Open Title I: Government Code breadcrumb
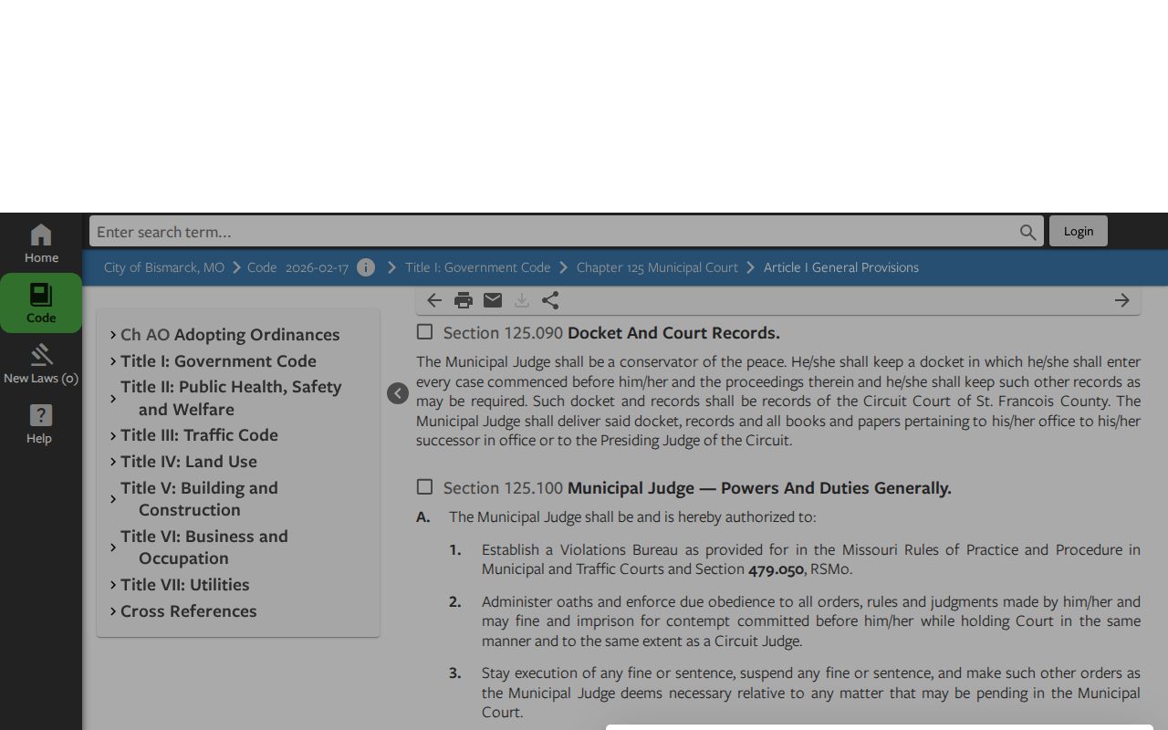This screenshot has height=730, width=1168. click(x=478, y=267)
